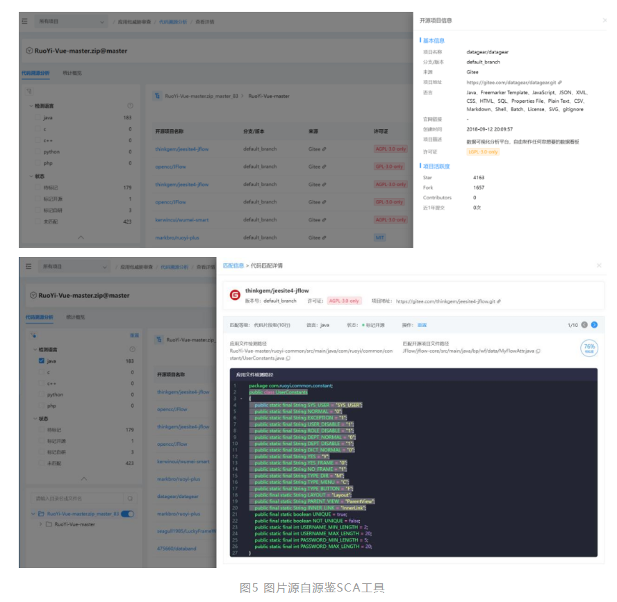This screenshot has height=602, width=617.
Task: Open the hamburger menu in the upper screenshot
Action: 24,22
